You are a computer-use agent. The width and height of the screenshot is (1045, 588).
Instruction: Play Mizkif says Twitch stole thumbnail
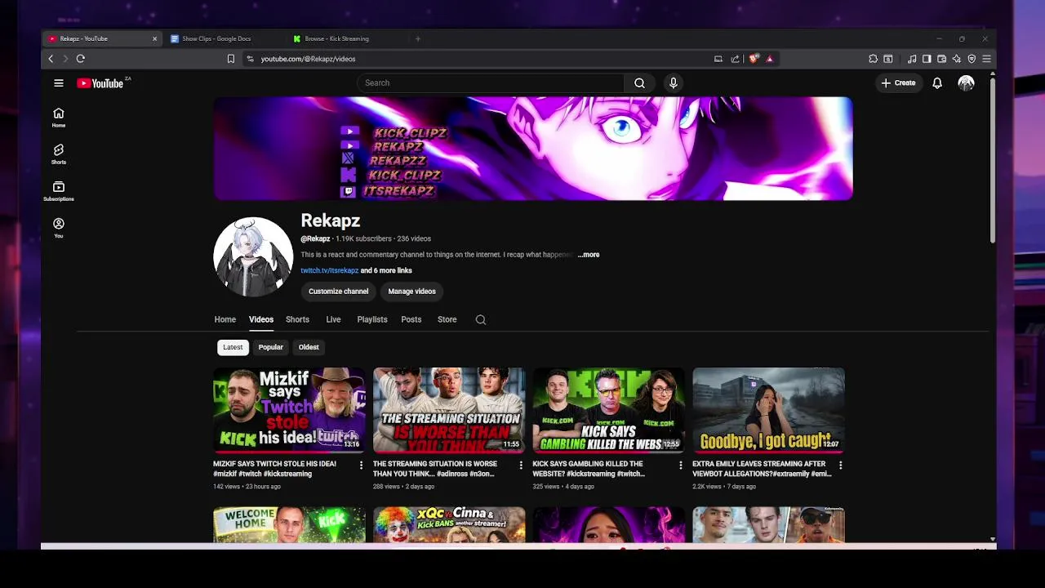(x=289, y=410)
